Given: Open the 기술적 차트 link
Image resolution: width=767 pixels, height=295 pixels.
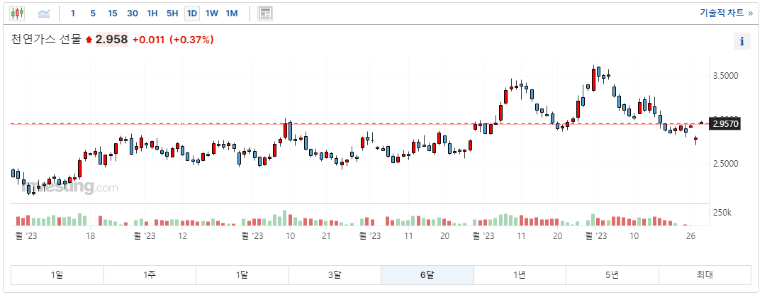Looking at the screenshot, I should pyautogui.click(x=726, y=13).
